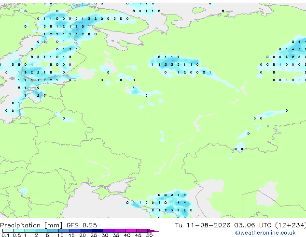
Task: Pick the 40–45 mm magenta legend swatch
Action: (x=131, y=231)
